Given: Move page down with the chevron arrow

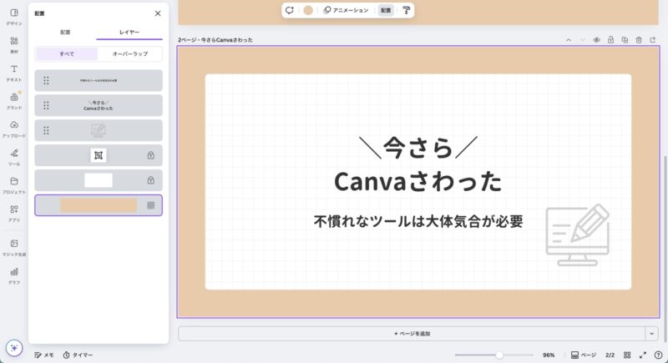Looking at the screenshot, I should [582, 40].
